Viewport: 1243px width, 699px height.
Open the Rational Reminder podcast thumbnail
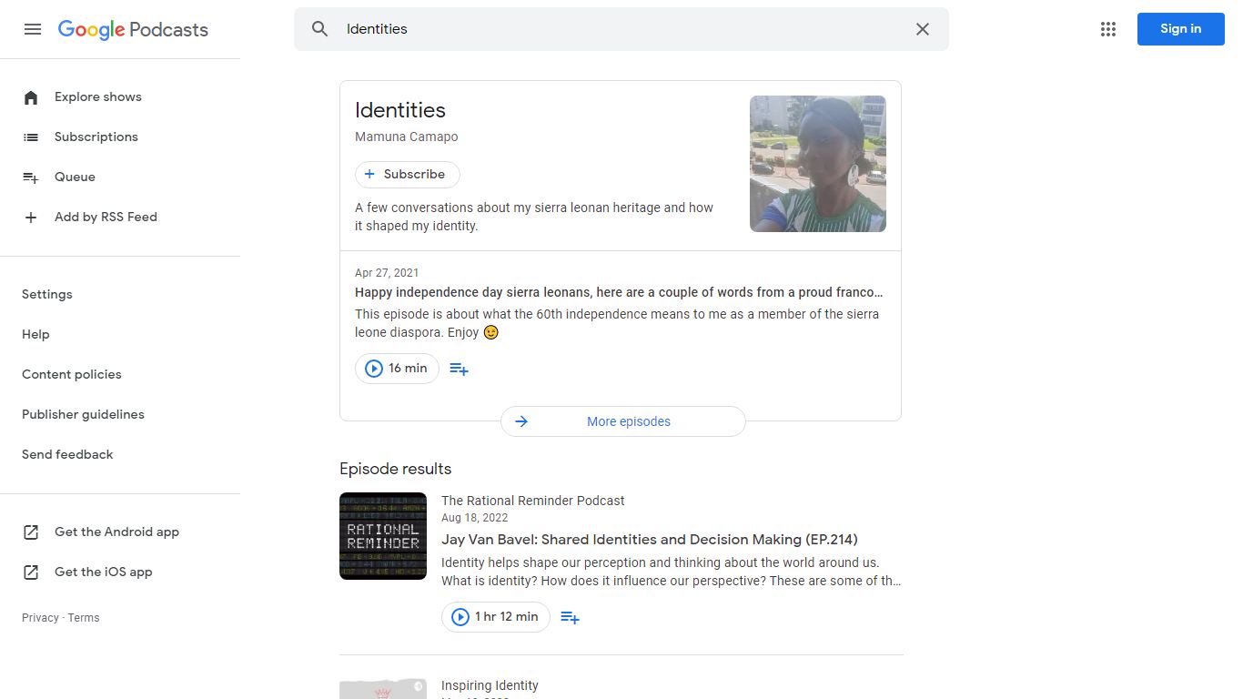point(383,536)
